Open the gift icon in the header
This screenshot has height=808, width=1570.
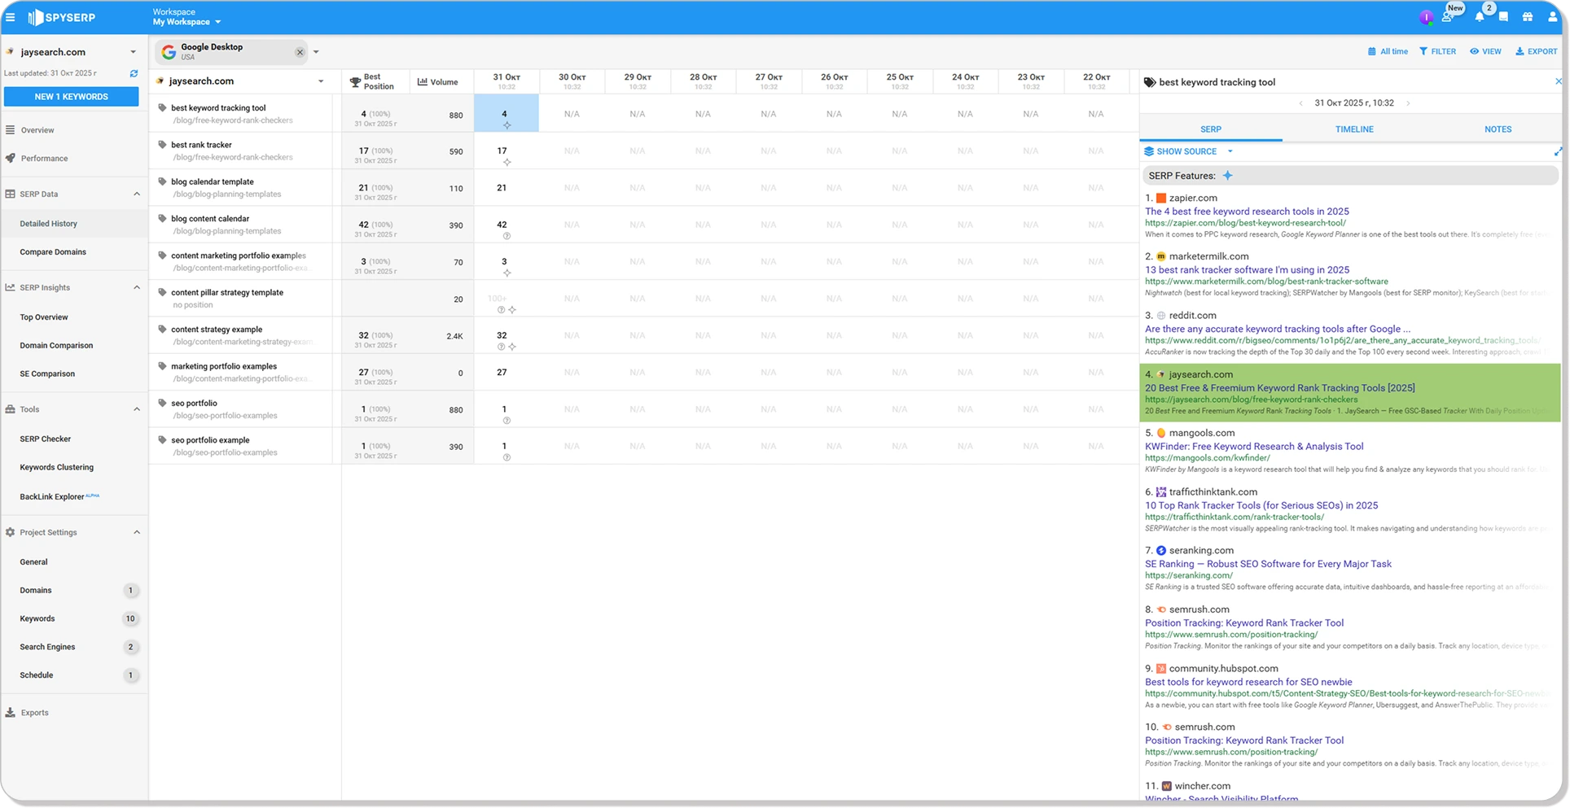(x=1528, y=16)
